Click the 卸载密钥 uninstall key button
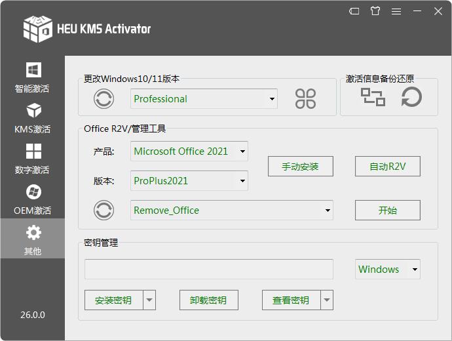 [x=209, y=300]
